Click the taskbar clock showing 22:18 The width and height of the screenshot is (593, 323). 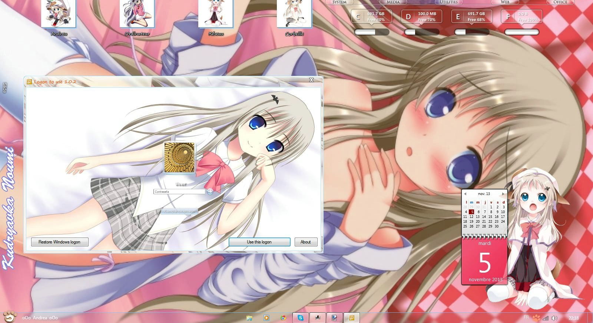click(573, 318)
